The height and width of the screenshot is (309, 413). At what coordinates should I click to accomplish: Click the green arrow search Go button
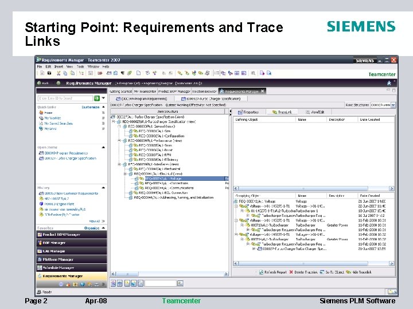tap(97, 98)
